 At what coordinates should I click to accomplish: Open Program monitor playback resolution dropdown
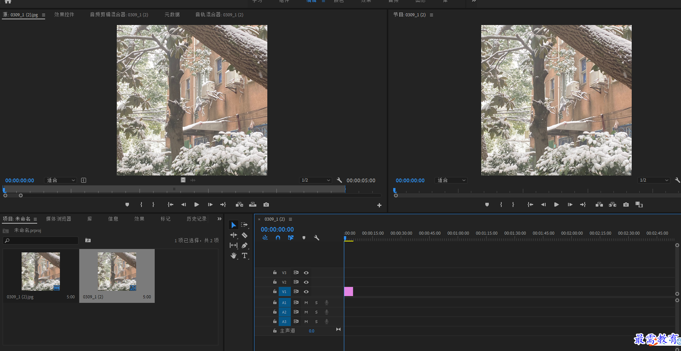tap(654, 180)
